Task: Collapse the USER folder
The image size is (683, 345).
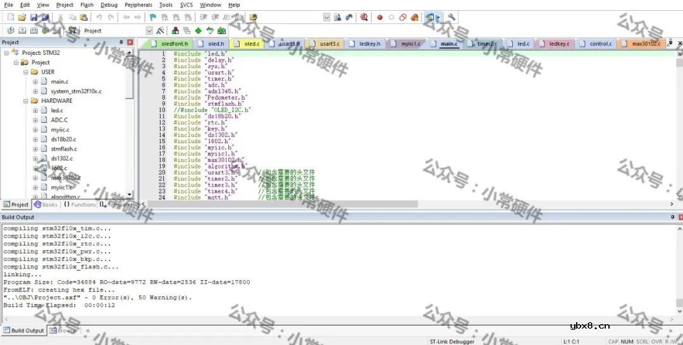Action: pyautogui.click(x=26, y=72)
